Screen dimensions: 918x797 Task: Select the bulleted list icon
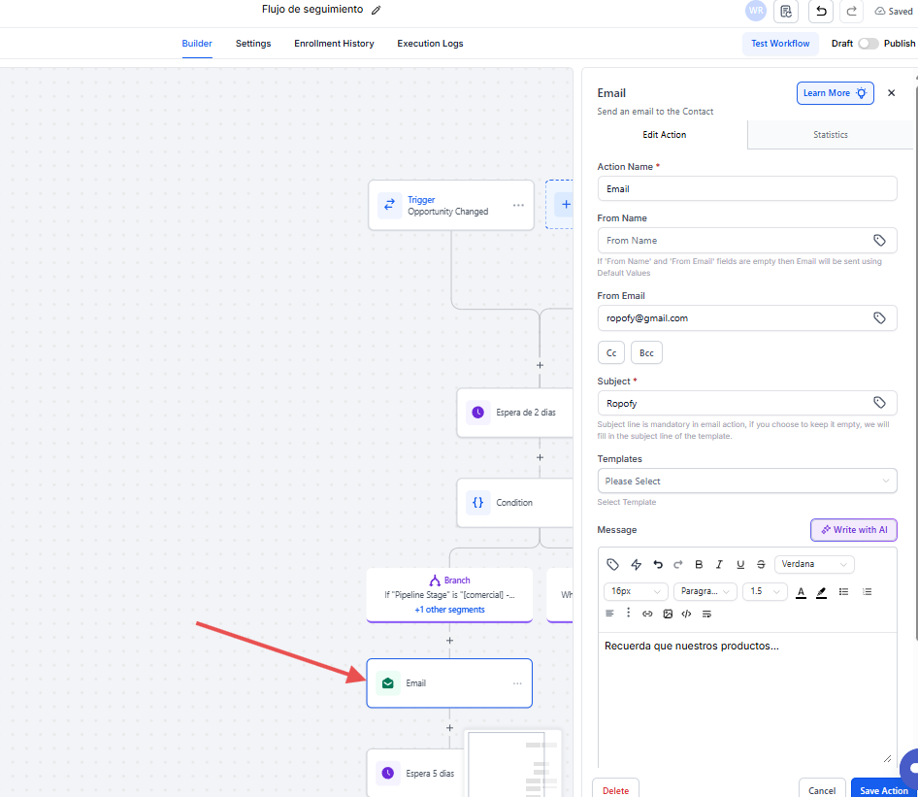coord(843,591)
